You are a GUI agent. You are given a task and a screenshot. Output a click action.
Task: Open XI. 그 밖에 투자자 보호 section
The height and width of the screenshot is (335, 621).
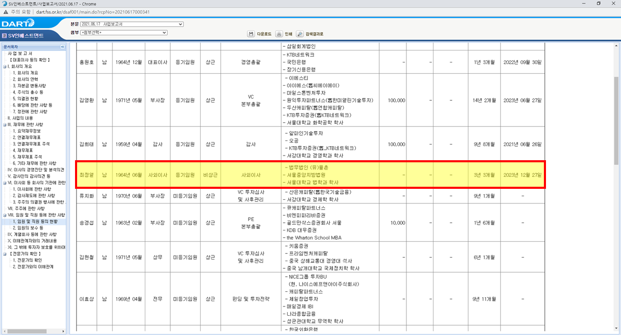pyautogui.click(x=36, y=247)
